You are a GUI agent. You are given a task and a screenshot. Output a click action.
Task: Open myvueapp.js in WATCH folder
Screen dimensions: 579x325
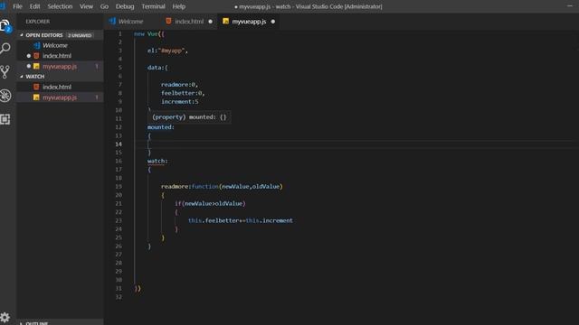pos(60,97)
